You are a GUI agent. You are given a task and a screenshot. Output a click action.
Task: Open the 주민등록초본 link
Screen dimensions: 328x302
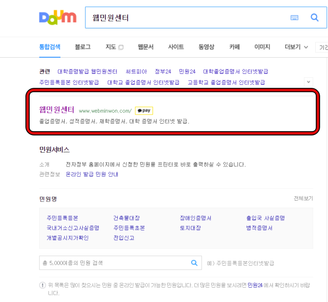[129, 228]
